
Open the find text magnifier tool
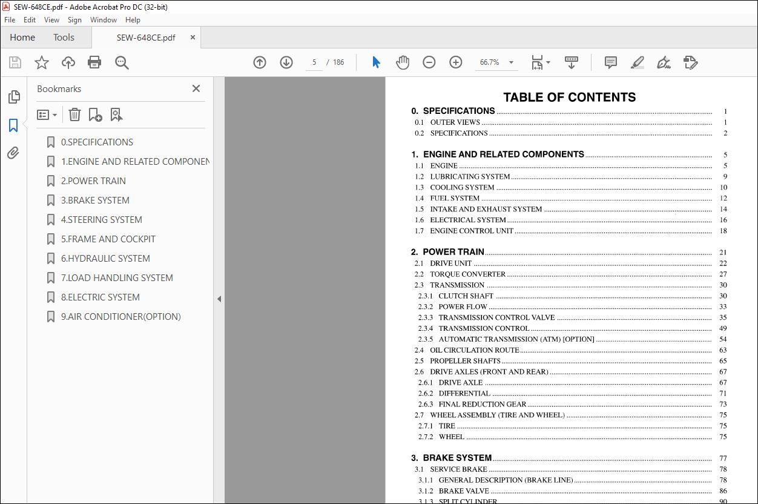[x=122, y=62]
